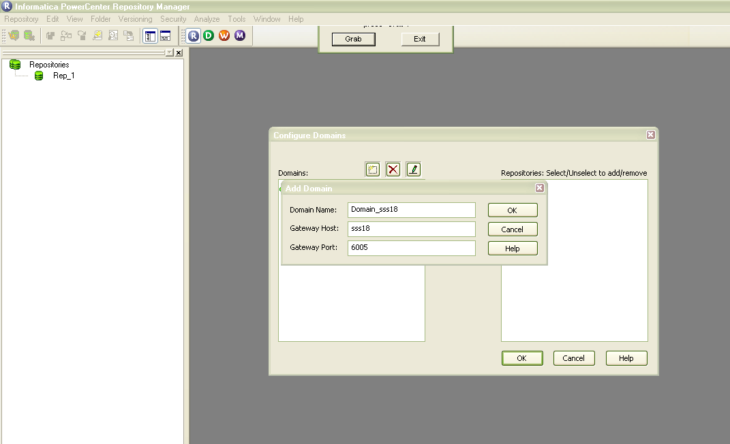The width and height of the screenshot is (730, 444).
Task: Click the add new domain icon
Action: click(x=372, y=170)
